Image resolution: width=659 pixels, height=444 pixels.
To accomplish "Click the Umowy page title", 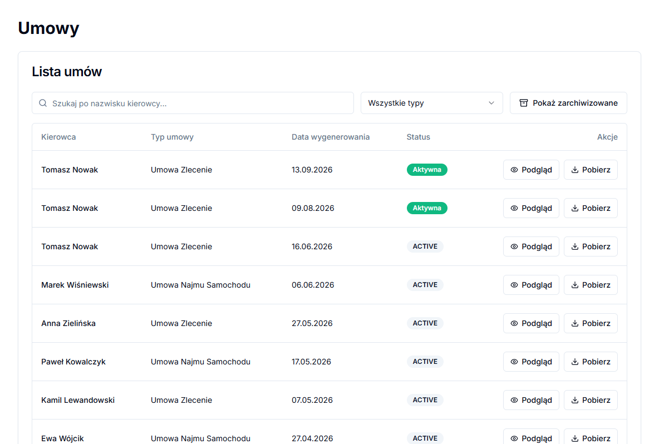I will tap(48, 28).
